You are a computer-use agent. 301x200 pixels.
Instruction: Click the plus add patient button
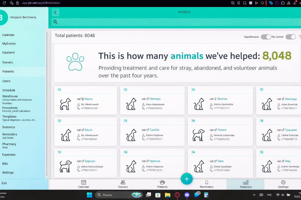(x=187, y=179)
